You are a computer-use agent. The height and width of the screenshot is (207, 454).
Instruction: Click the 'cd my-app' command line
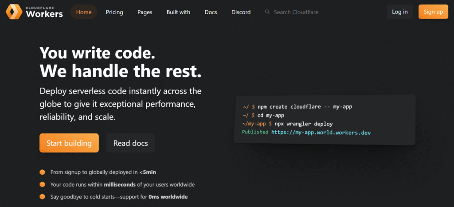point(271,116)
